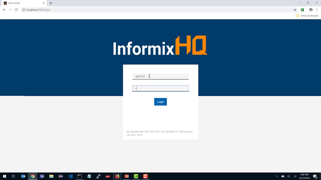
Task: Focus the admin username field
Action: tap(160, 76)
